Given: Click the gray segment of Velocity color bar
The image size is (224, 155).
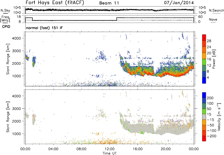Looking at the screenshot, I should (204, 117).
